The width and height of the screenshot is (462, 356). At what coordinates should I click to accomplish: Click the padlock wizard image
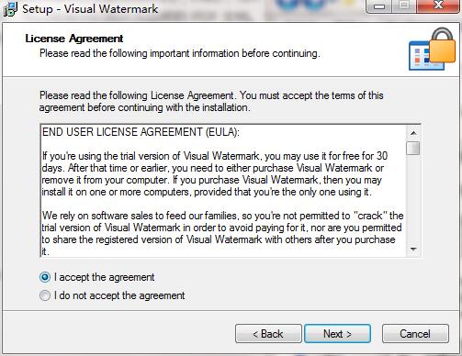(x=432, y=49)
